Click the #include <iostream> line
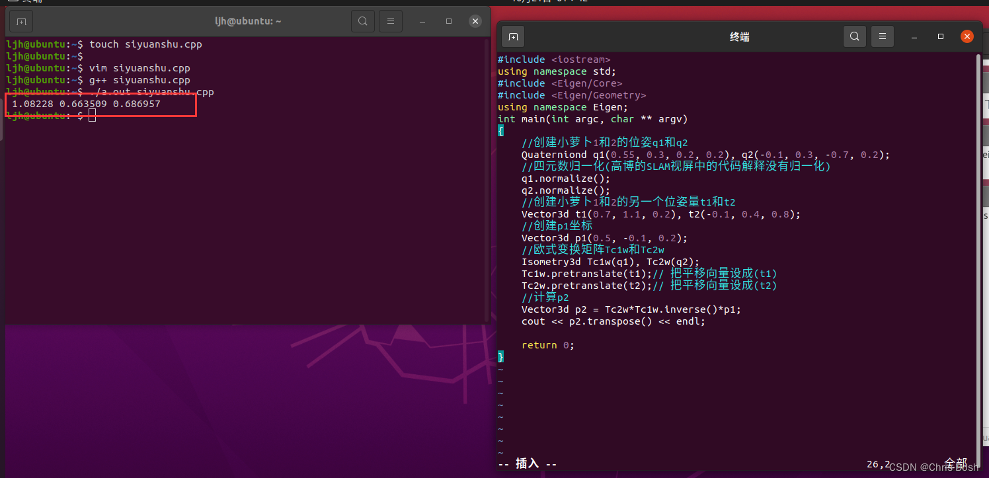 click(x=554, y=60)
